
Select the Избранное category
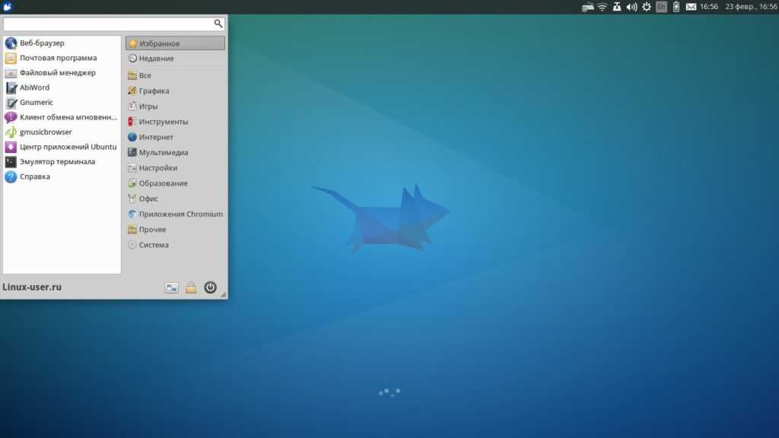[x=175, y=43]
